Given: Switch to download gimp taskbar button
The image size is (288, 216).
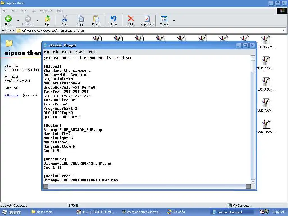Looking at the screenshot, I should [142, 212].
